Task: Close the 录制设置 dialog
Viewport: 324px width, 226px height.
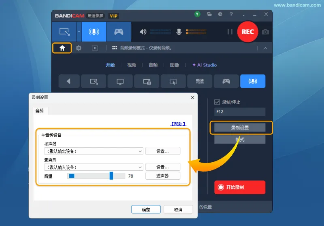Action: pos(193,98)
